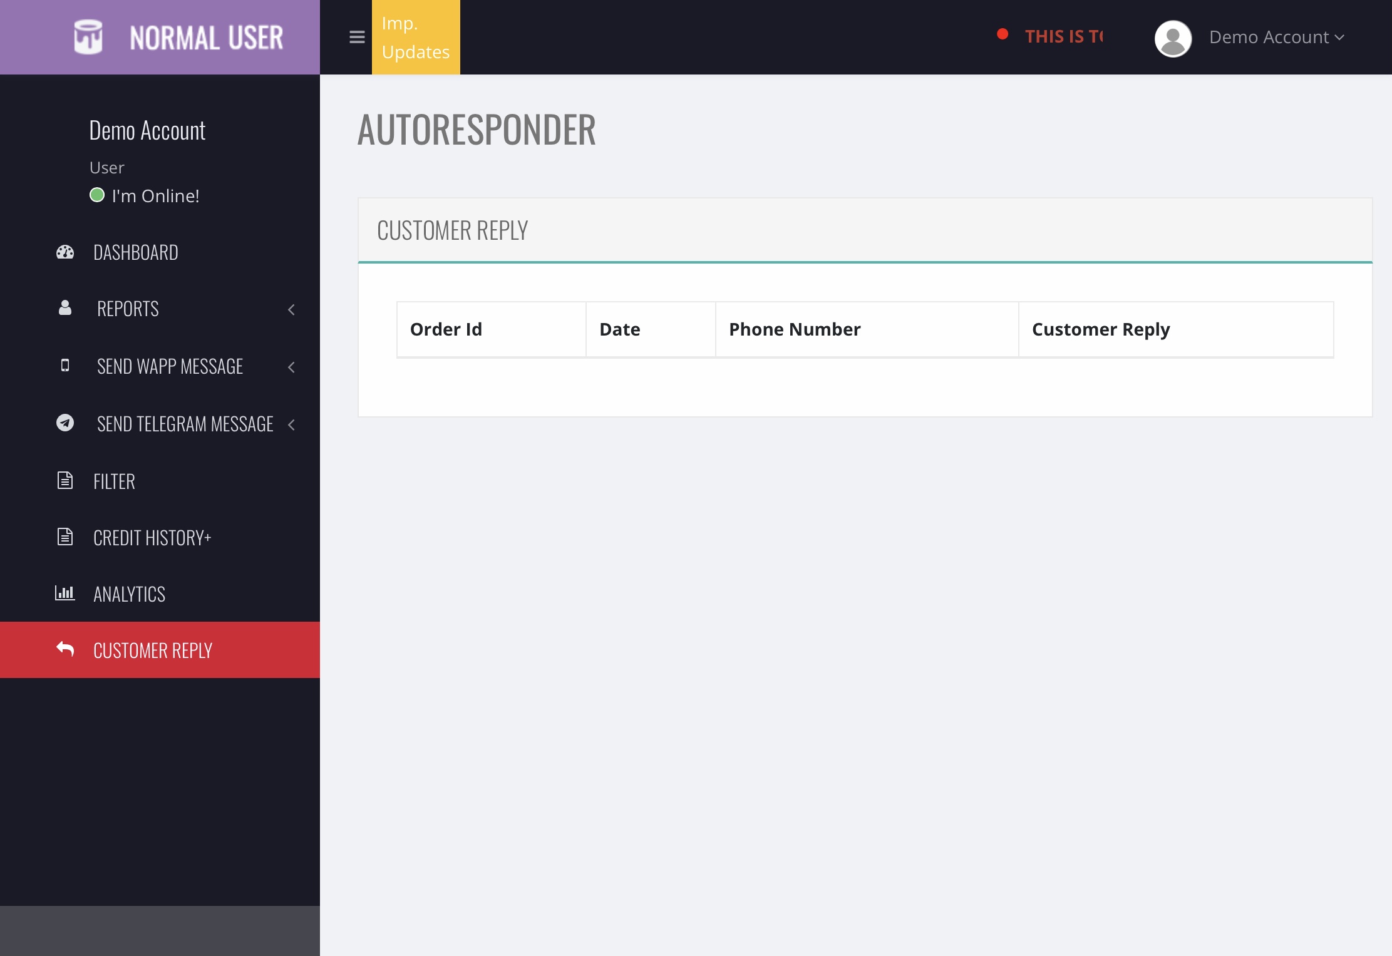Expand the Send Wapp Message chevron

[x=291, y=367]
